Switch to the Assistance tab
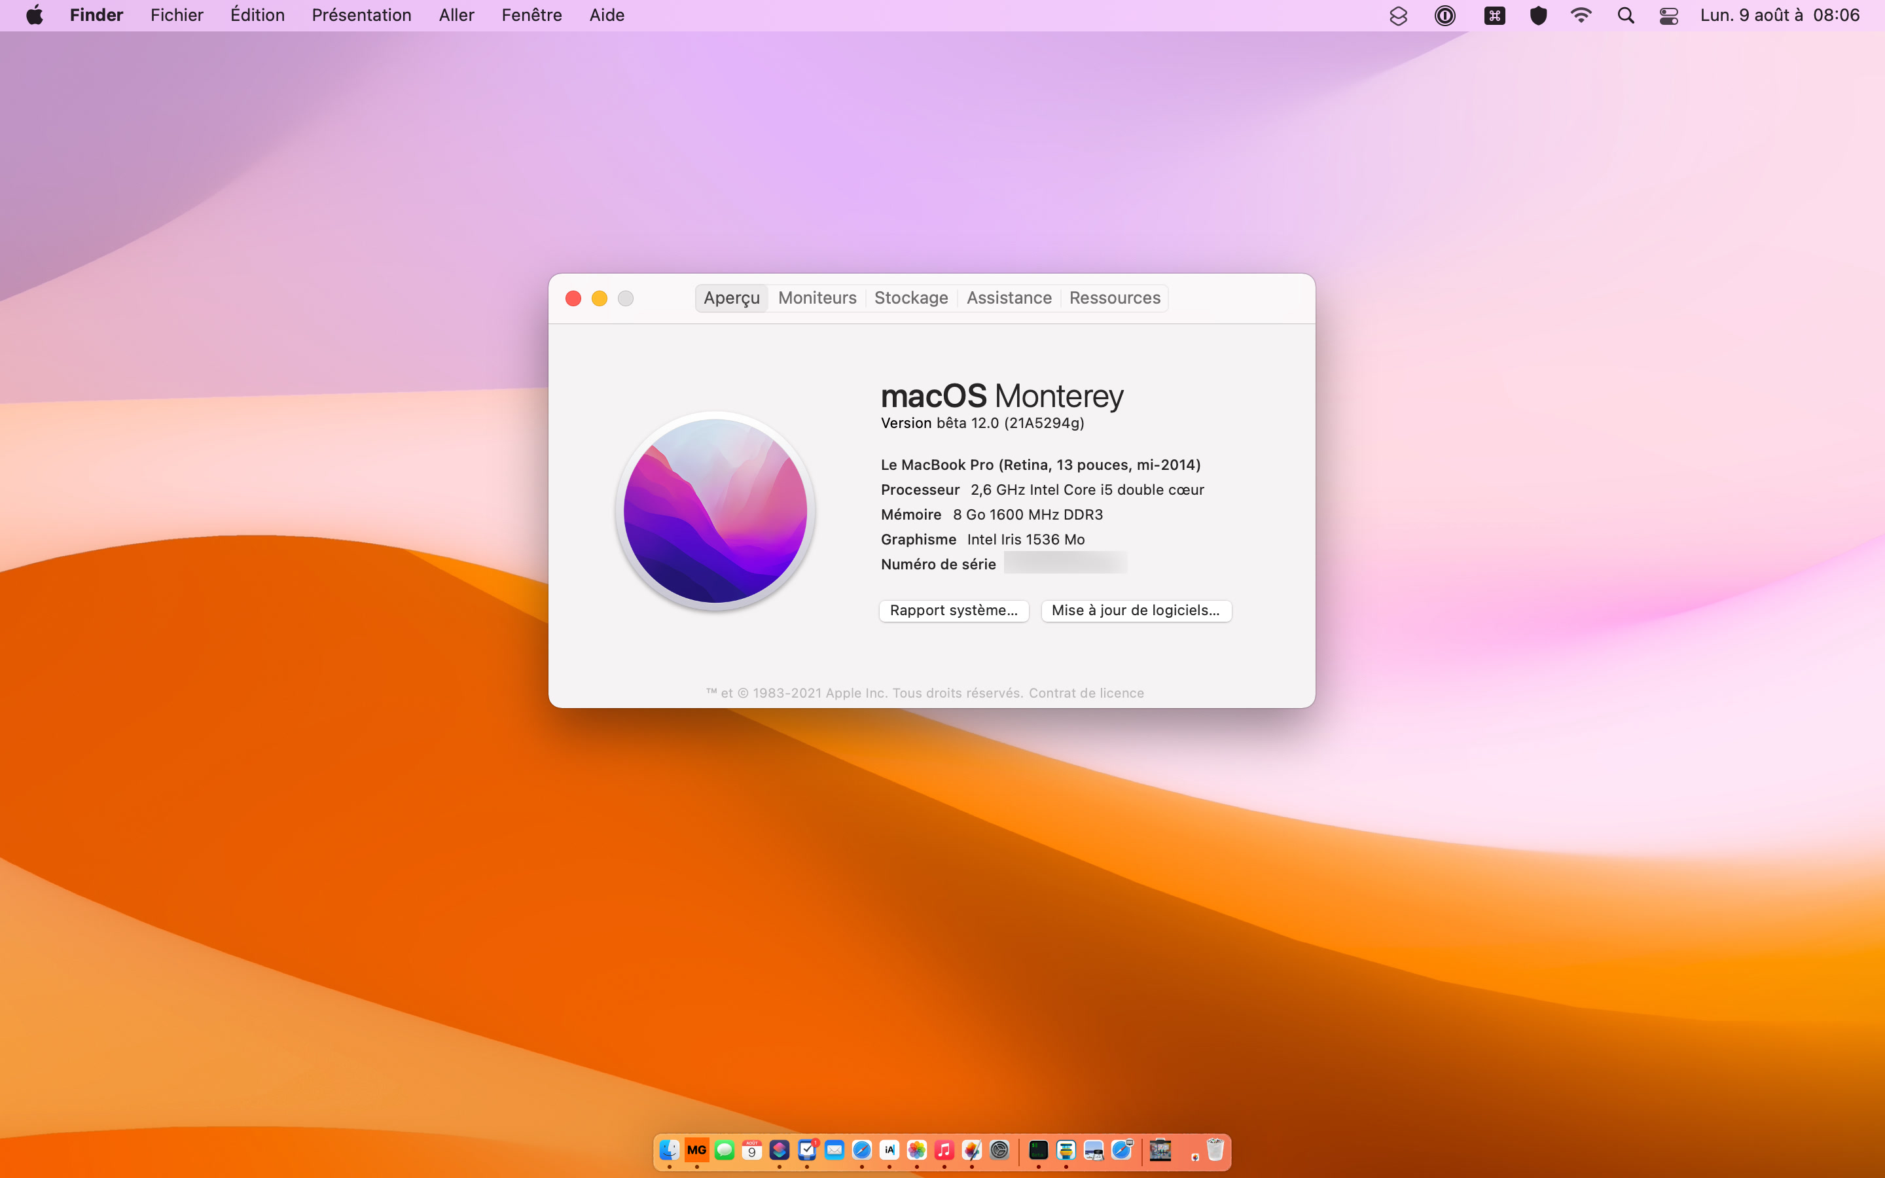This screenshot has width=1885, height=1178. (1009, 298)
